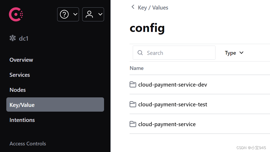The height and width of the screenshot is (152, 270).
Task: Open the Nodes page
Action: click(x=17, y=90)
